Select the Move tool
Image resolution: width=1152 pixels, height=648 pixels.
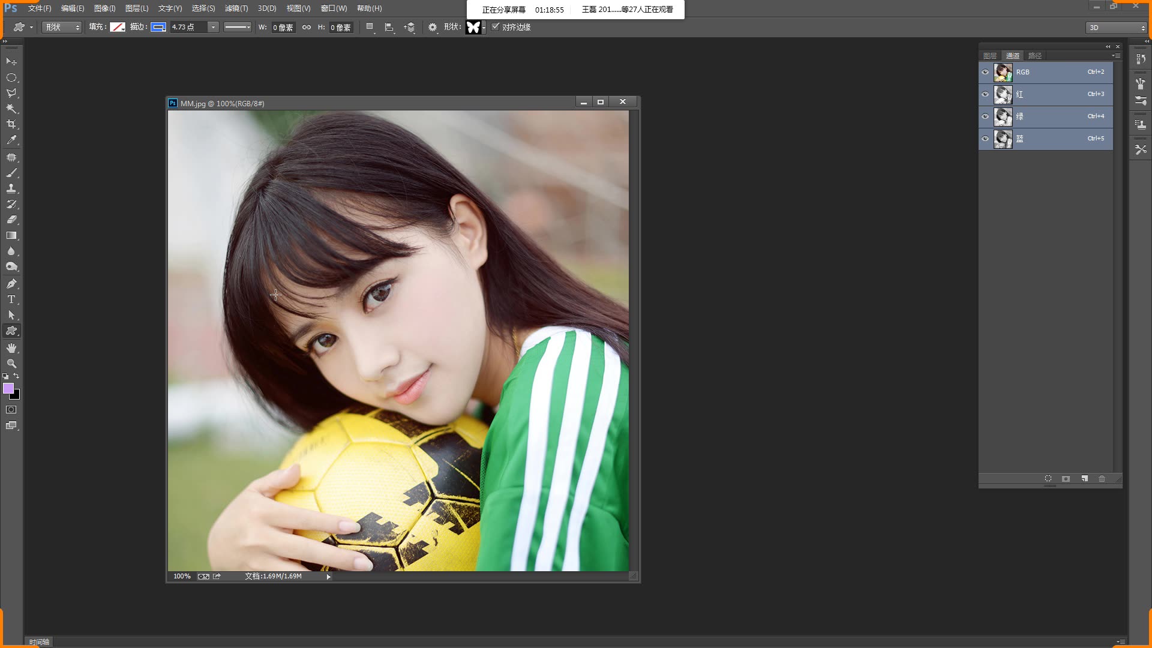pyautogui.click(x=11, y=62)
